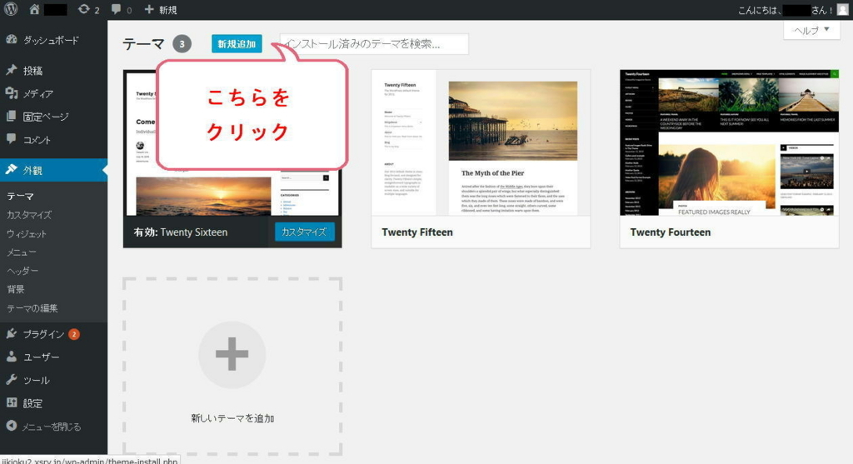Viewport: 853px width, 464px height.
Task: Click the こんにちは greeting in admin bar
Action: coord(786,10)
